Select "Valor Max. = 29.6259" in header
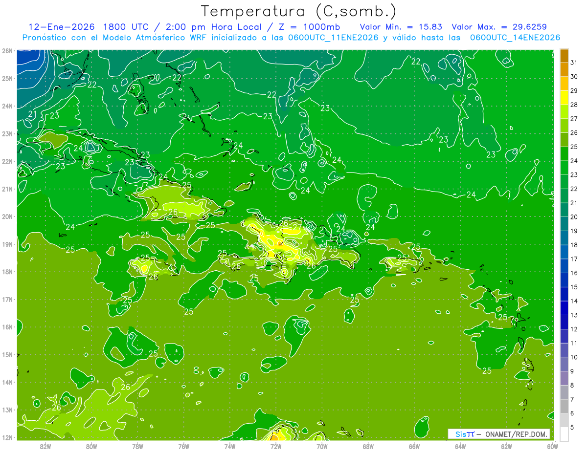Viewport: 587px width, 453px height. pyautogui.click(x=499, y=27)
